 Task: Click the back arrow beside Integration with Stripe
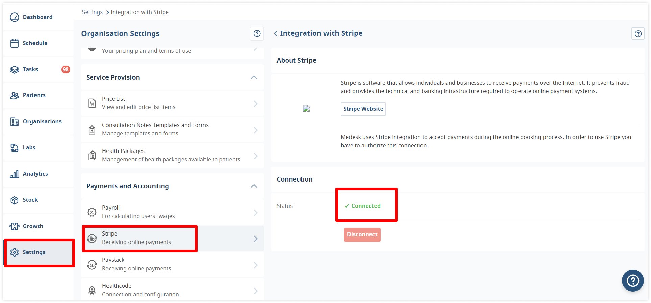[x=275, y=33]
